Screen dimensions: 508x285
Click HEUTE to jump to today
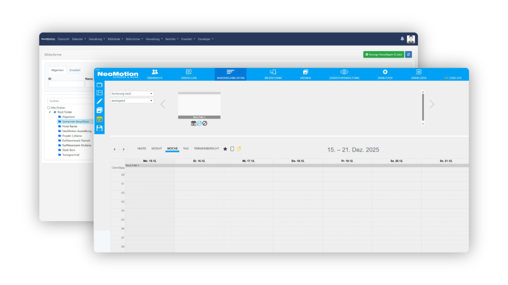(x=141, y=148)
